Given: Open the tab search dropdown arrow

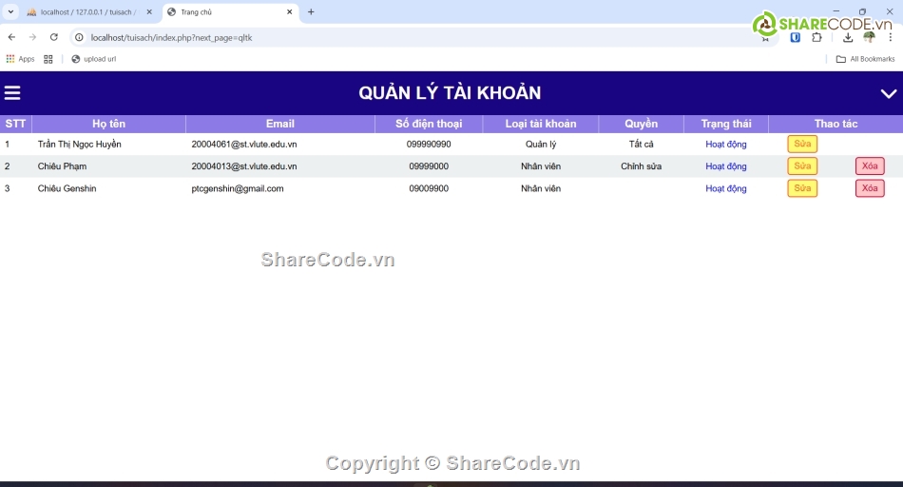Looking at the screenshot, I should pyautogui.click(x=10, y=12).
